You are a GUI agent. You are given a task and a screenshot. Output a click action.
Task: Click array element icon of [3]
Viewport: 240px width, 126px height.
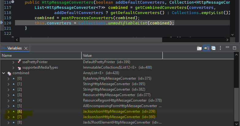point(13,95)
